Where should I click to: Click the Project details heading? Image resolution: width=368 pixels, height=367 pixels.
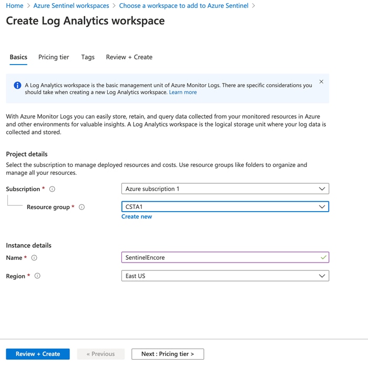click(27, 154)
